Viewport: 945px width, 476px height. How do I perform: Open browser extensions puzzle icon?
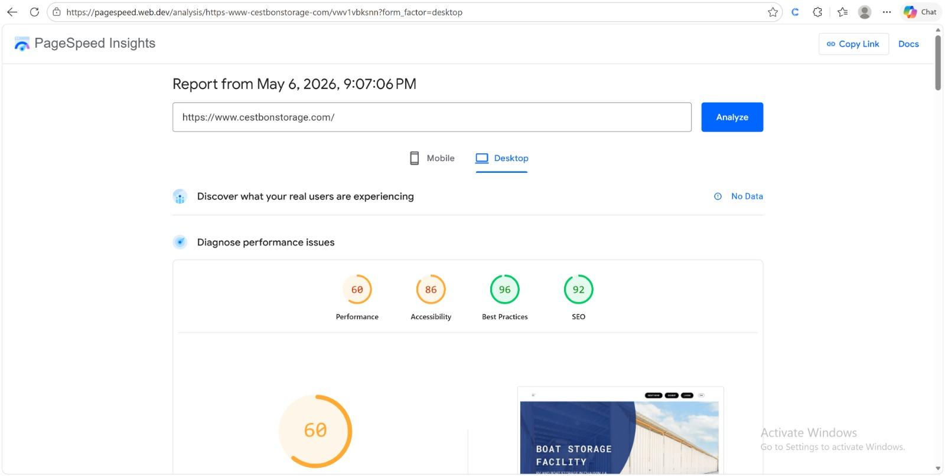(817, 12)
